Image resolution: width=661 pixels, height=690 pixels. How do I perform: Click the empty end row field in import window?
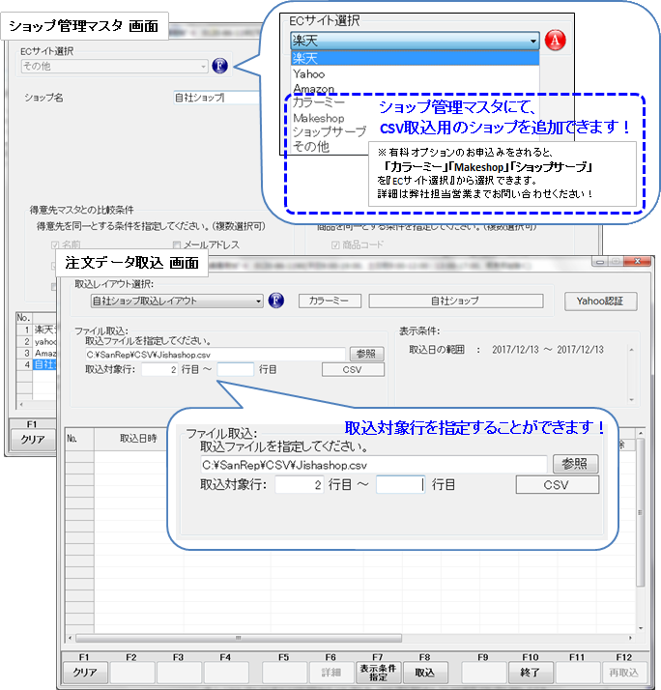(x=236, y=369)
